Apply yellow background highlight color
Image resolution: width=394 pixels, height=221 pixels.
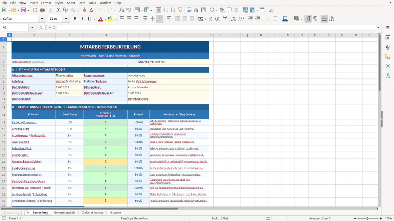tap(110, 19)
